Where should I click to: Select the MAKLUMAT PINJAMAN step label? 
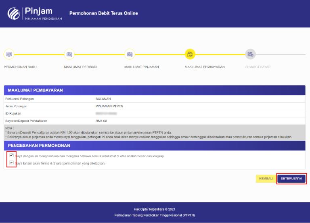pos(141,67)
